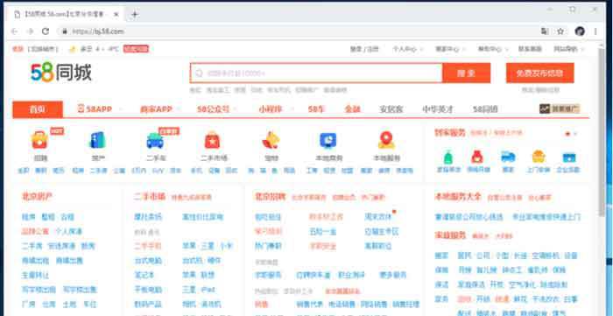Open the Chrome profile avatar

pyautogui.click(x=580, y=32)
